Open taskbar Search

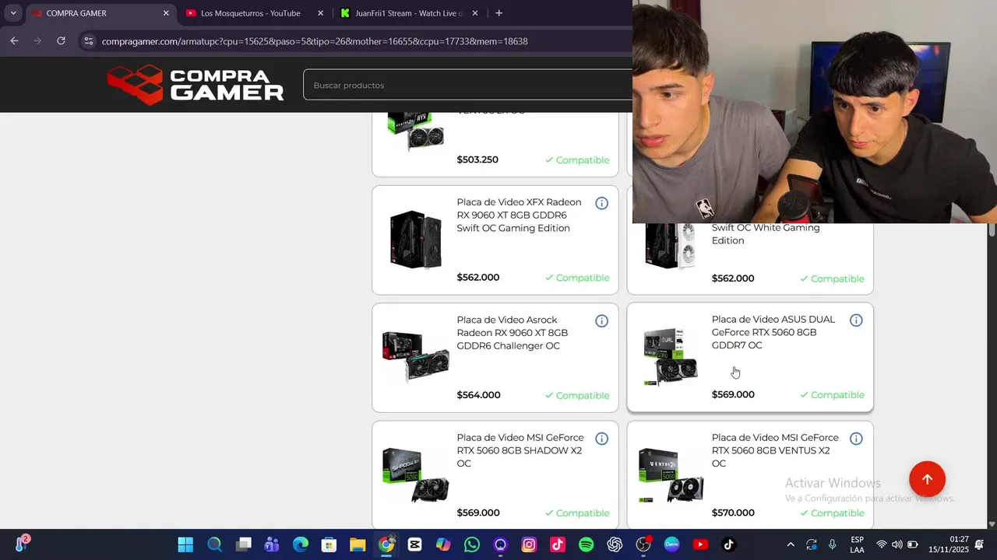[214, 544]
